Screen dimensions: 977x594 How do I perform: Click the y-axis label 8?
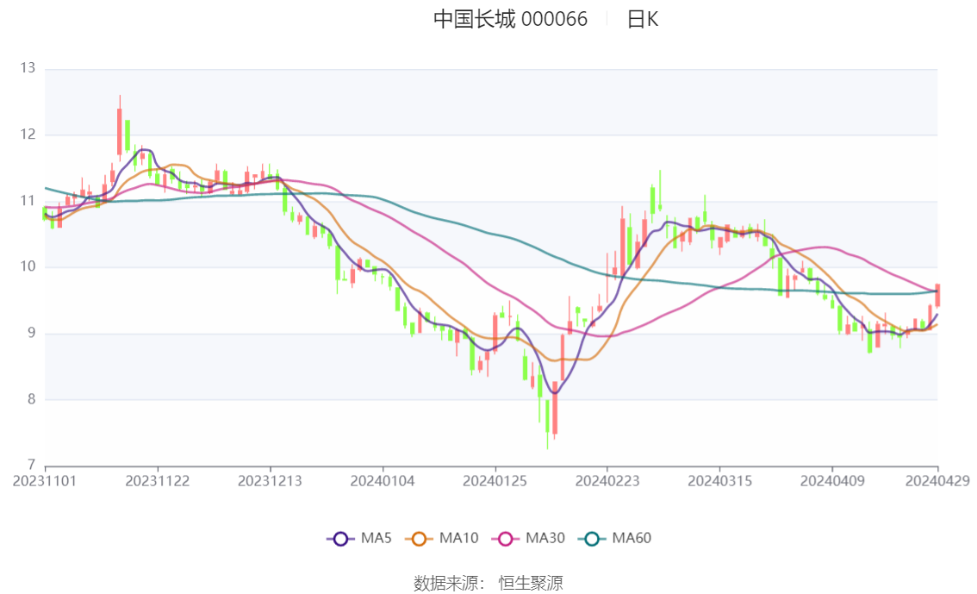click(x=31, y=399)
